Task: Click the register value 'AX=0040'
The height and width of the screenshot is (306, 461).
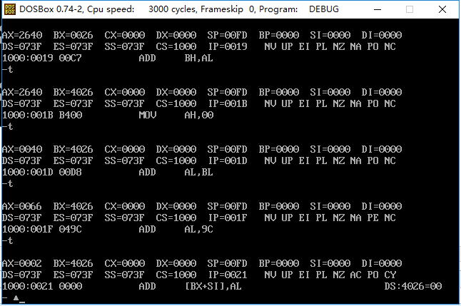Action: coord(22,149)
